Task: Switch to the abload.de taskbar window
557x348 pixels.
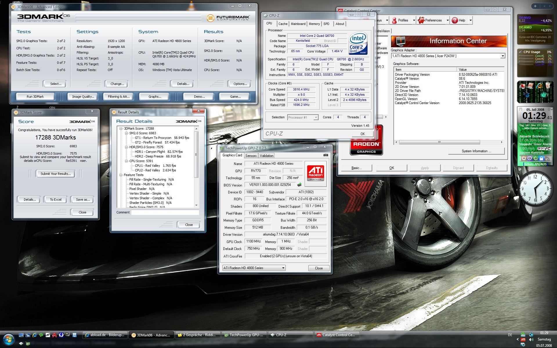Action: 105,335
